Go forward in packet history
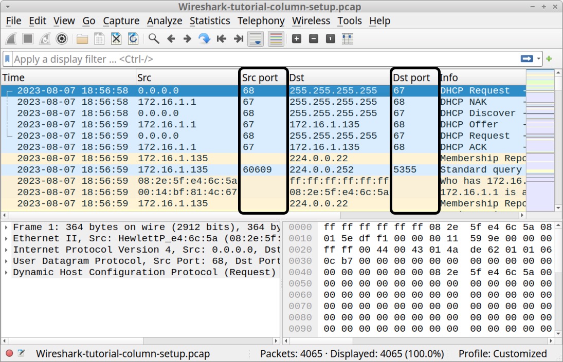The image size is (563, 362). (188, 39)
